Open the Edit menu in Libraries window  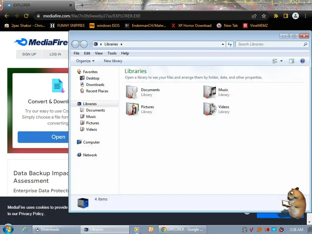[x=87, y=53]
